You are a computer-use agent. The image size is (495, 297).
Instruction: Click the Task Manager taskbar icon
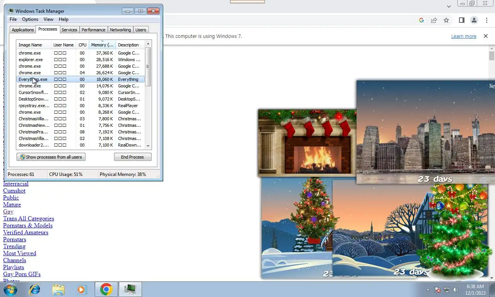[130, 289]
